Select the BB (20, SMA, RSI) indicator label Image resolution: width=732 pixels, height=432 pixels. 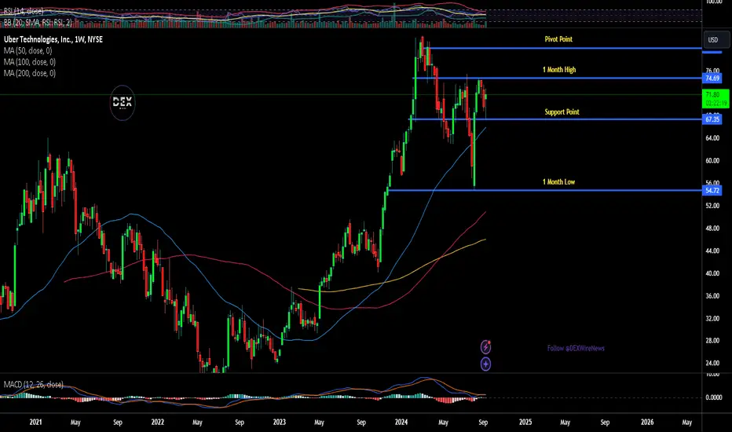[x=38, y=22]
